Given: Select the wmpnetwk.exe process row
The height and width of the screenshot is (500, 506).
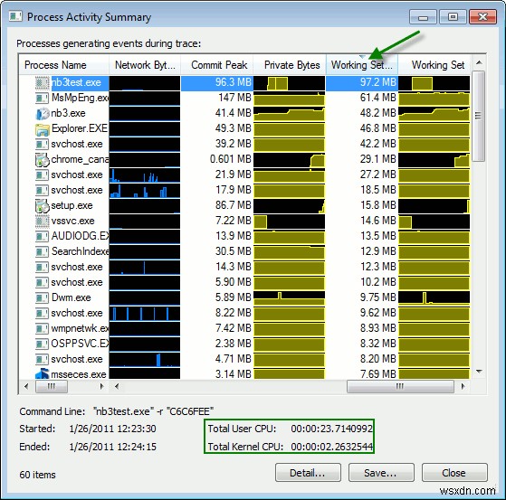Looking at the screenshot, I should (x=80, y=328).
